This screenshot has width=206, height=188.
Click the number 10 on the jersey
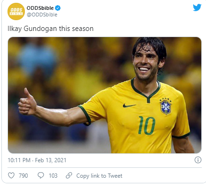[x=147, y=125]
